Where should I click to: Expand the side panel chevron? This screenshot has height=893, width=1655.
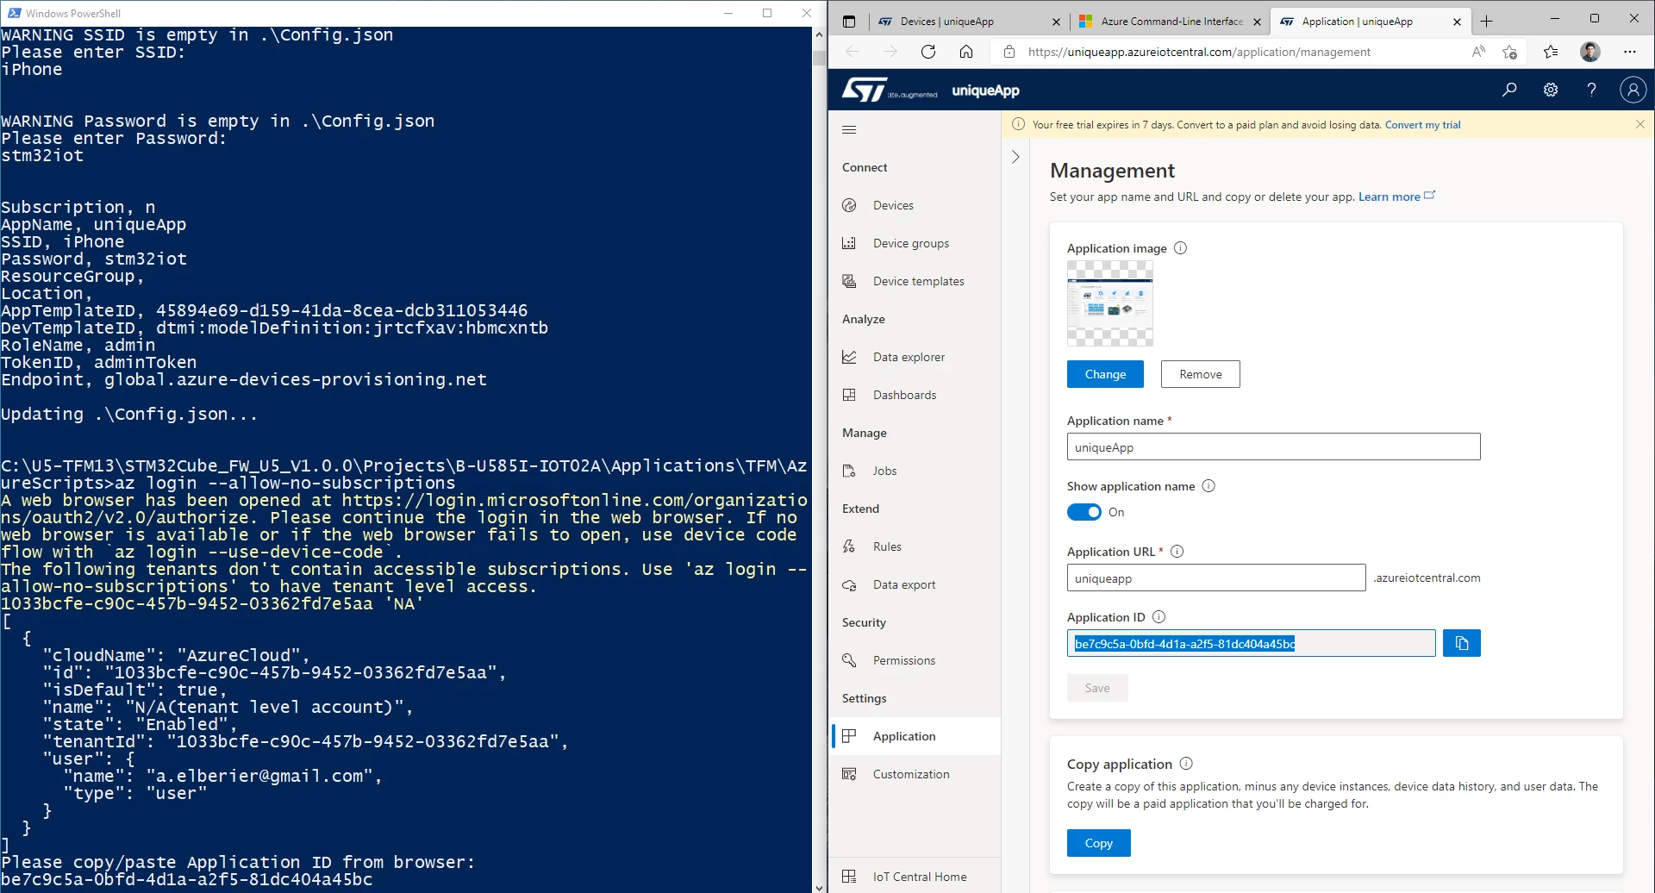[1015, 157]
